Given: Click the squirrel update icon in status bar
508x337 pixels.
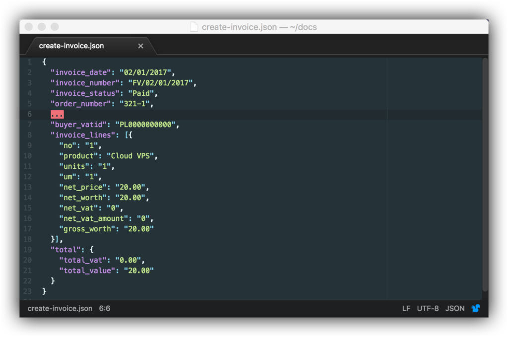Looking at the screenshot, I should 476,308.
